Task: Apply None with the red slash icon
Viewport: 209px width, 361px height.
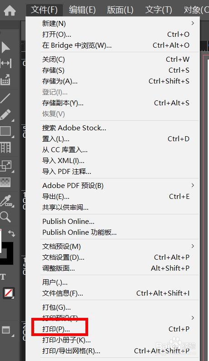Action: tap(9, 293)
